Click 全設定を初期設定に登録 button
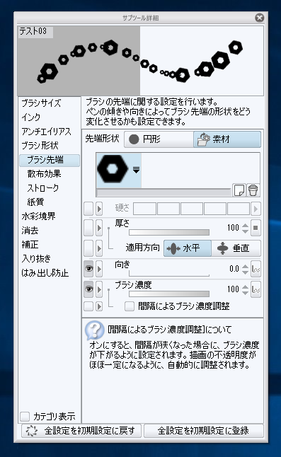 203,431
